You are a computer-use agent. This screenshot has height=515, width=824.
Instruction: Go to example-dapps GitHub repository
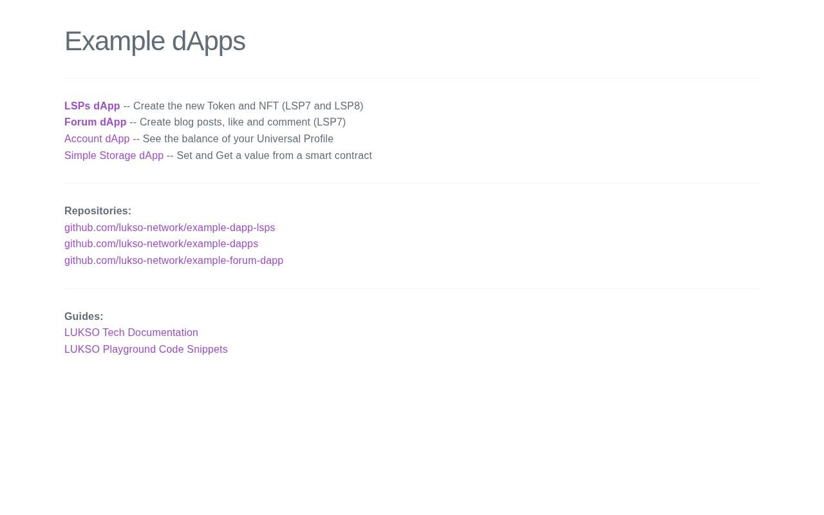pyautogui.click(x=162, y=244)
